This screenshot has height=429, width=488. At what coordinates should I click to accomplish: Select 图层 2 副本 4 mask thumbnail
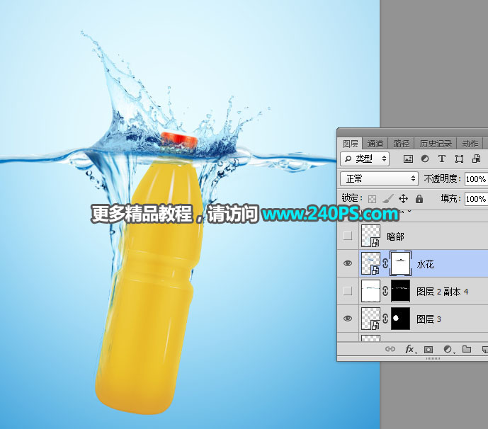click(401, 291)
